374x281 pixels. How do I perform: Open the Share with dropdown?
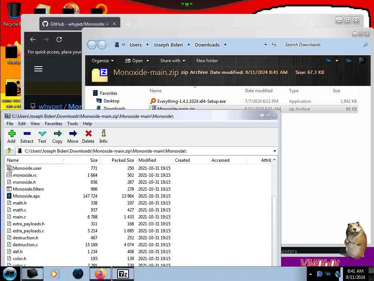pyautogui.click(x=173, y=61)
